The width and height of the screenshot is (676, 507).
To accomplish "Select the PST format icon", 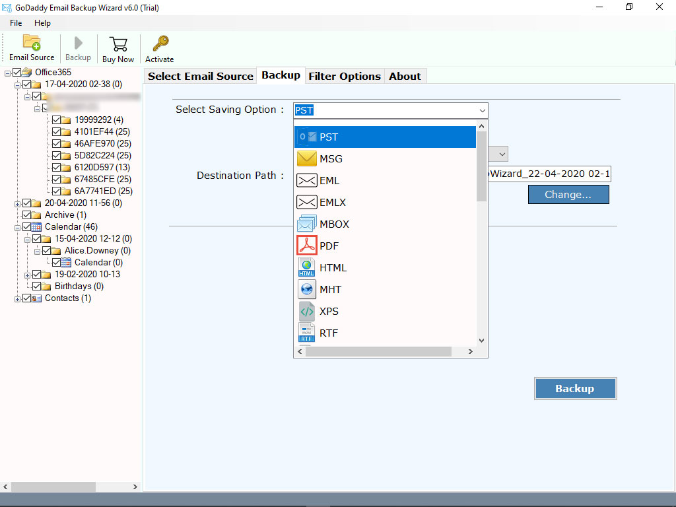I will coord(307,137).
